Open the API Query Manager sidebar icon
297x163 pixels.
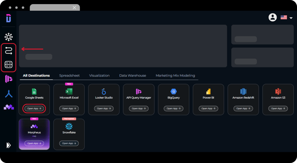coord(9,79)
